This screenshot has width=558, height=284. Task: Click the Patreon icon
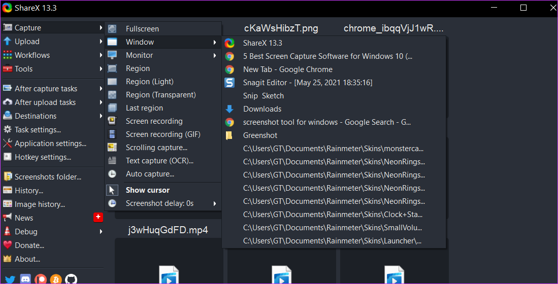coord(41,279)
